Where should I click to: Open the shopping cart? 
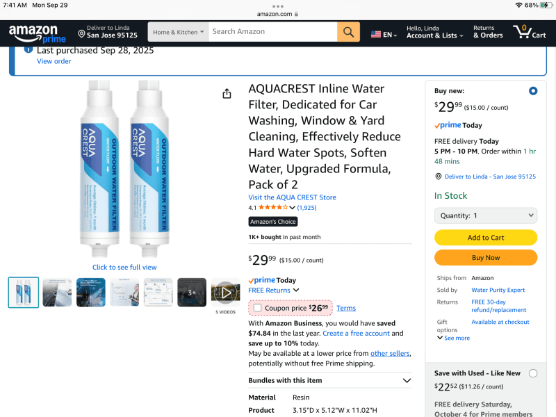[x=530, y=32]
